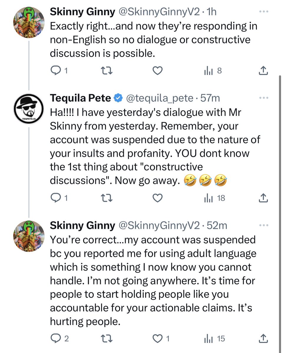Open more options on first tweet
The height and width of the screenshot is (353, 283).
click(x=263, y=11)
